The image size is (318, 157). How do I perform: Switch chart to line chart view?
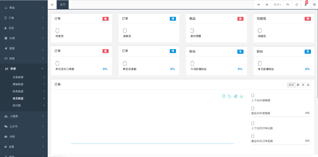[229, 96]
